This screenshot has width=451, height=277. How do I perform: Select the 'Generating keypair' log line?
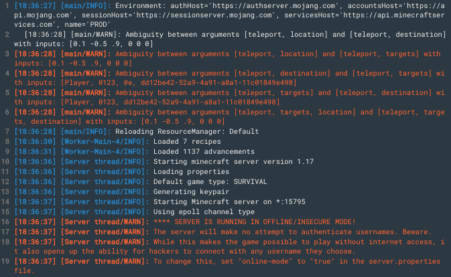[122, 192]
